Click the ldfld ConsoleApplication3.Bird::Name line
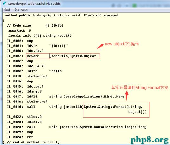Image resolution: width=170 pixels, height=145 pixels. coord(66,96)
